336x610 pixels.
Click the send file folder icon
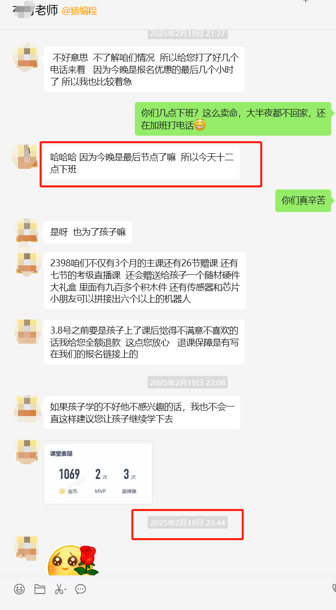(x=40, y=589)
